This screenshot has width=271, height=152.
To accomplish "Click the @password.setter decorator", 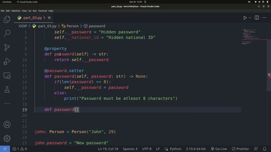I will click(x=64, y=71).
